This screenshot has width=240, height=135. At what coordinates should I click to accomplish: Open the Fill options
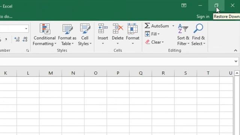[x=152, y=34]
